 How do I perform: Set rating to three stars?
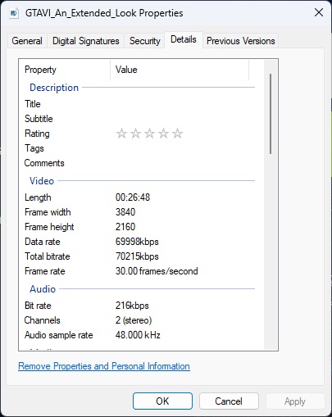coord(149,134)
